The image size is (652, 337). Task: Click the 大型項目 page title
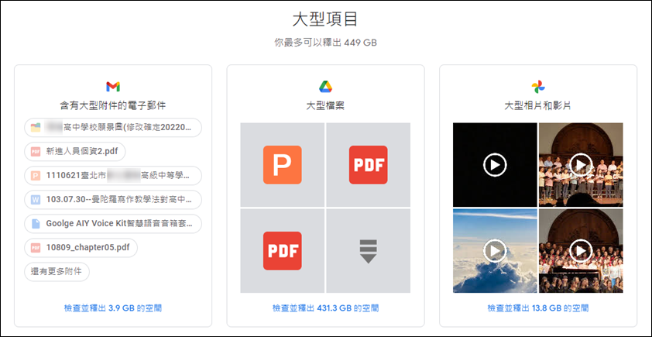click(325, 20)
